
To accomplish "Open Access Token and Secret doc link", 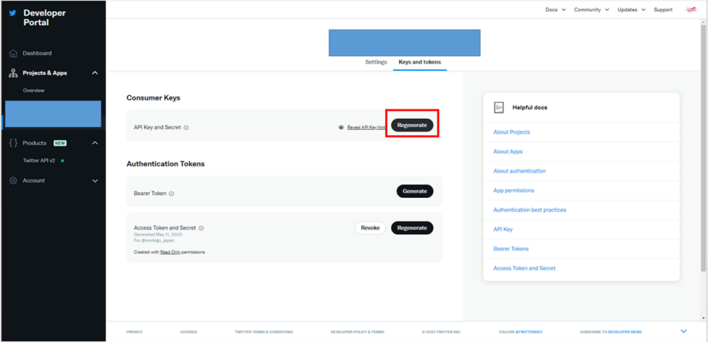I will pos(524,268).
